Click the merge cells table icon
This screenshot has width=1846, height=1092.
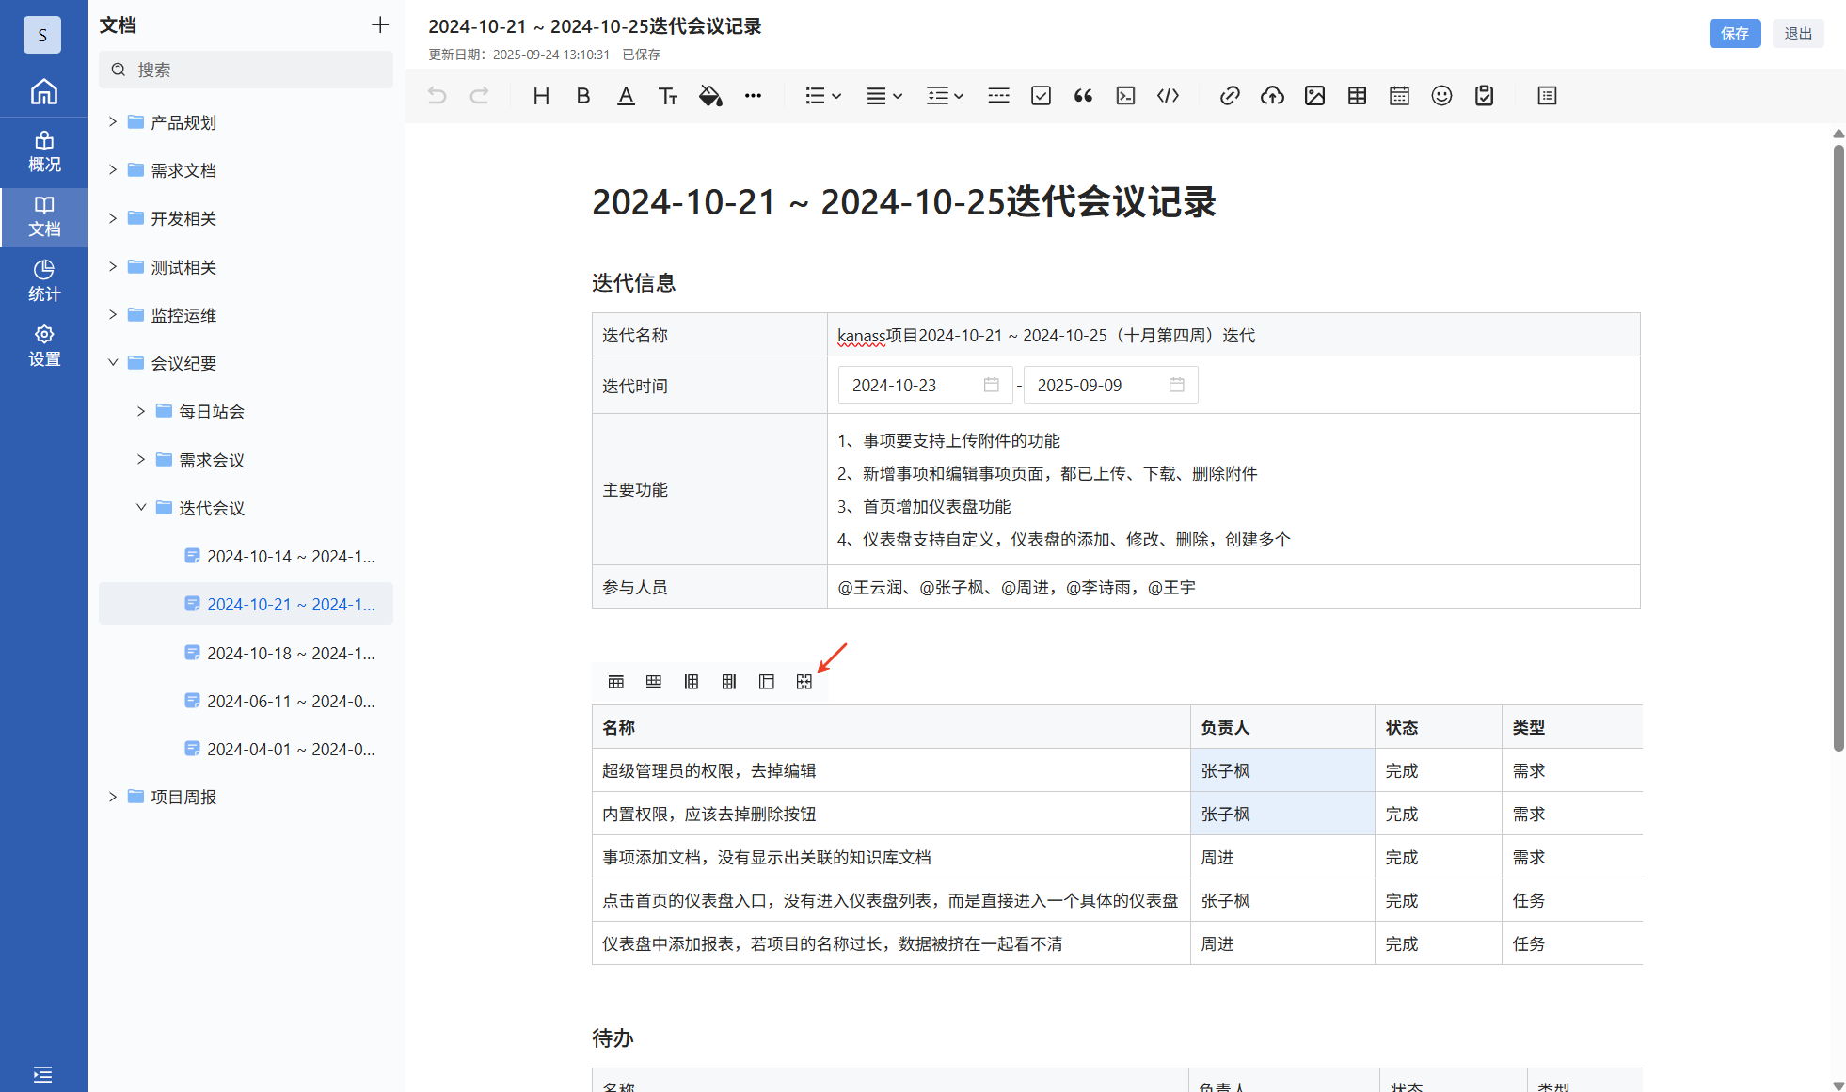point(804,682)
